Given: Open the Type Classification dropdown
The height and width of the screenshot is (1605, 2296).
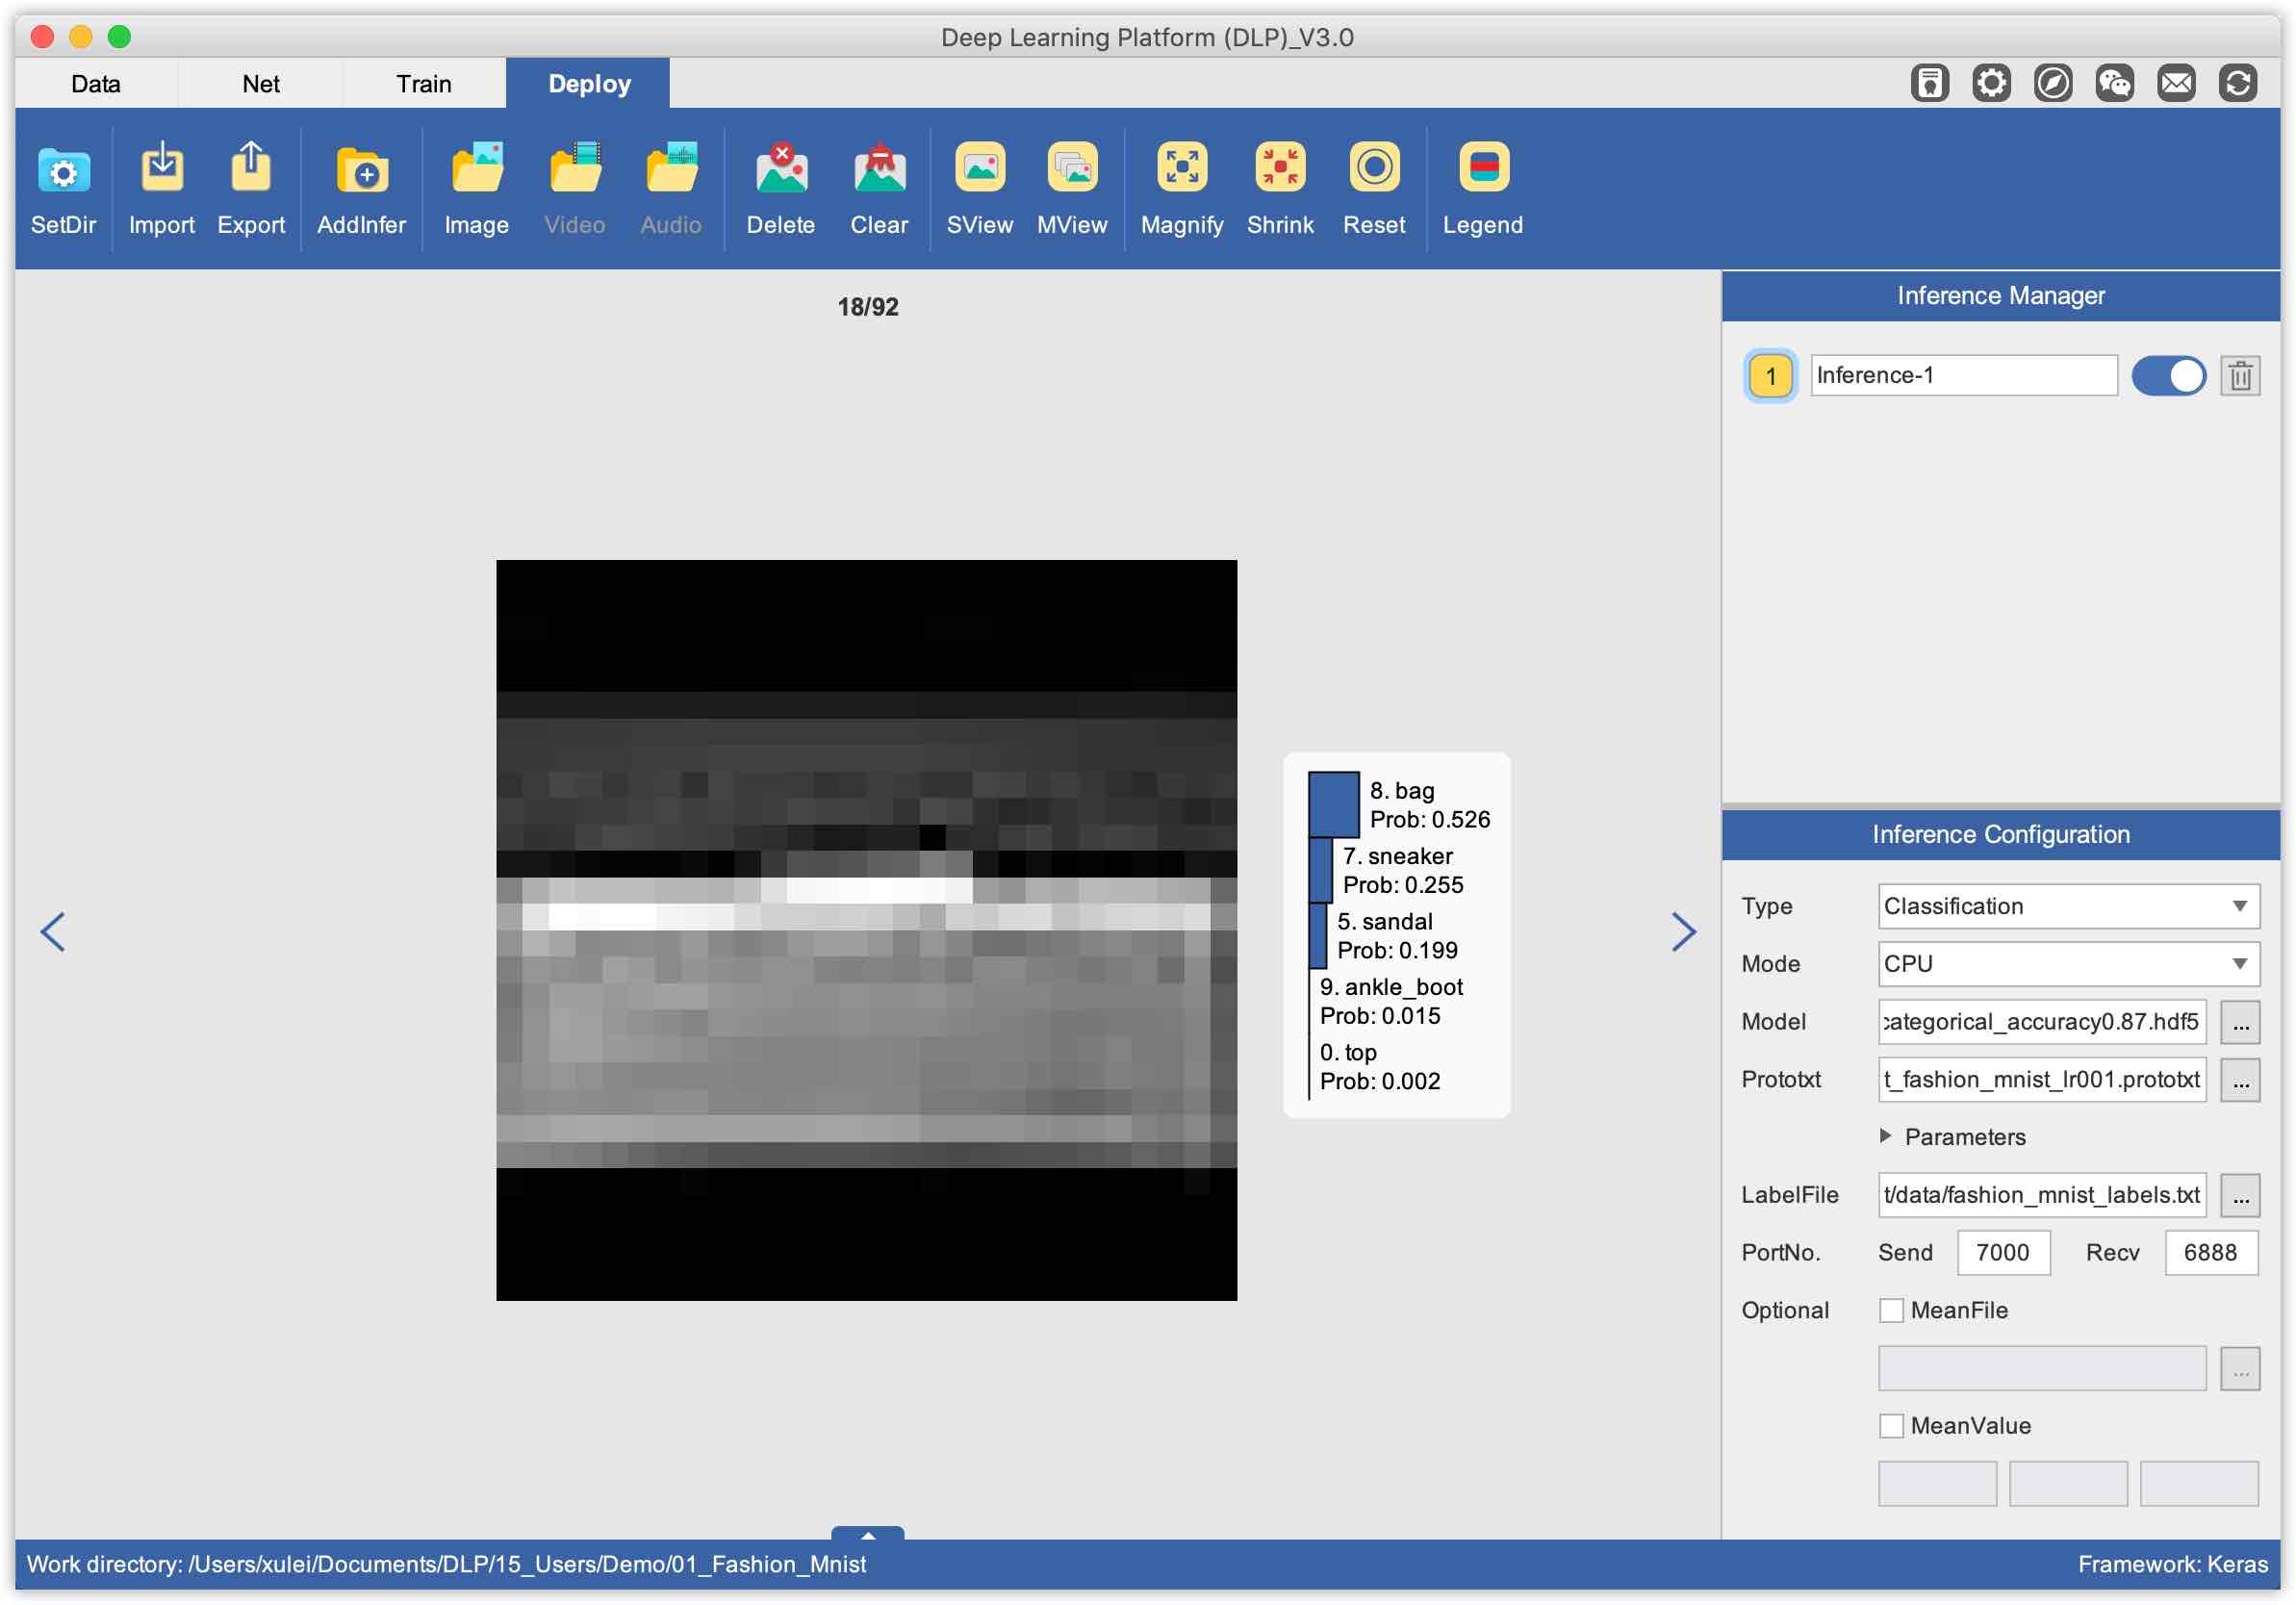Looking at the screenshot, I should click(2067, 906).
